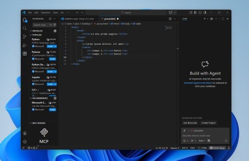The width and height of the screenshot is (249, 161).
Task: Select the prova.html editor tab
Action: [110, 19]
